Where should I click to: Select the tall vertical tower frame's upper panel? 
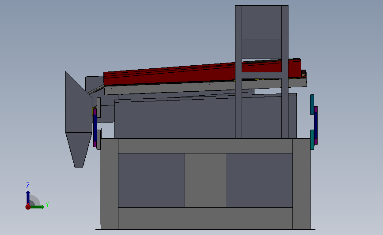(x=262, y=22)
